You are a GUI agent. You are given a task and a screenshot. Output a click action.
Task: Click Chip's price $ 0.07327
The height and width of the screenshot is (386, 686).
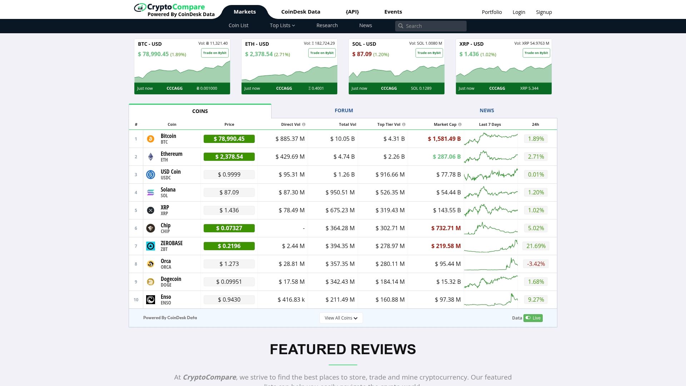coord(229,228)
